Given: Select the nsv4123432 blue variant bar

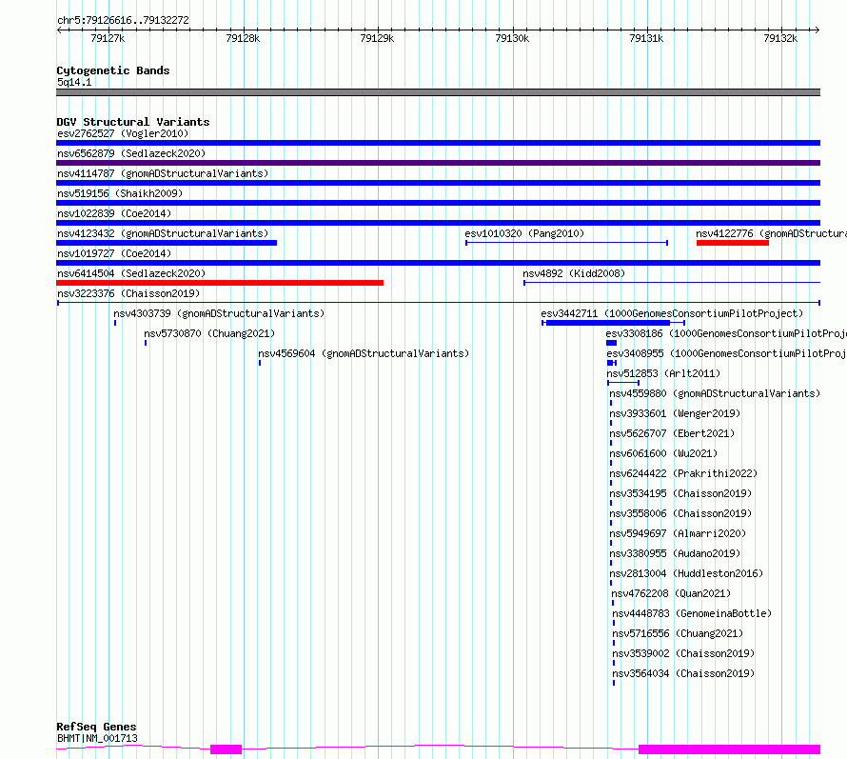Looking at the screenshot, I should coord(167,243).
